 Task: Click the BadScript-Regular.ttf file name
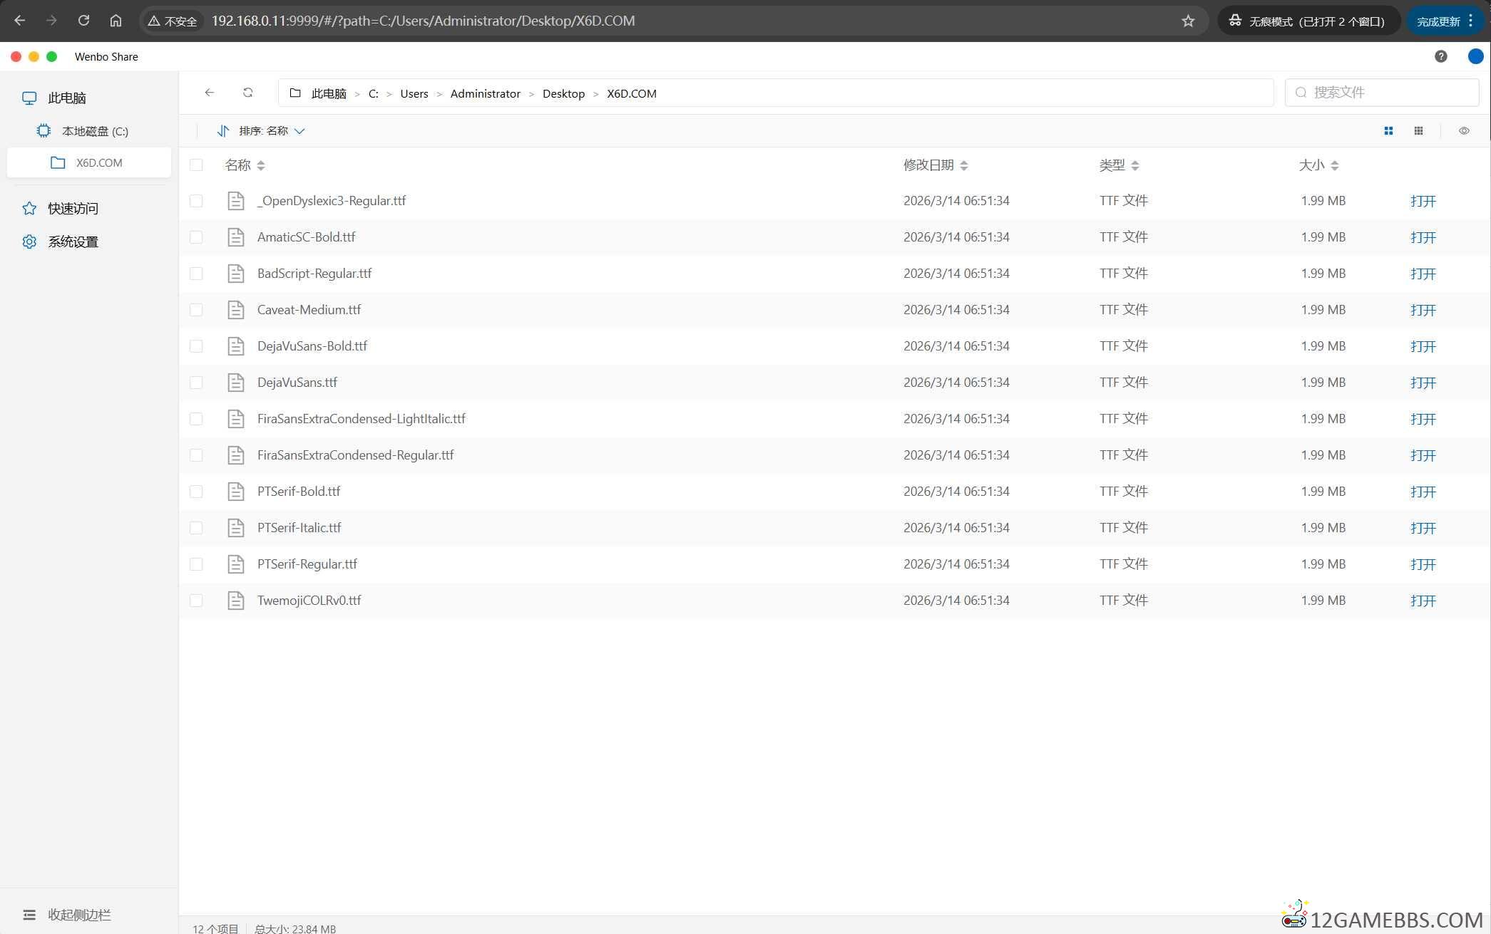tap(314, 274)
